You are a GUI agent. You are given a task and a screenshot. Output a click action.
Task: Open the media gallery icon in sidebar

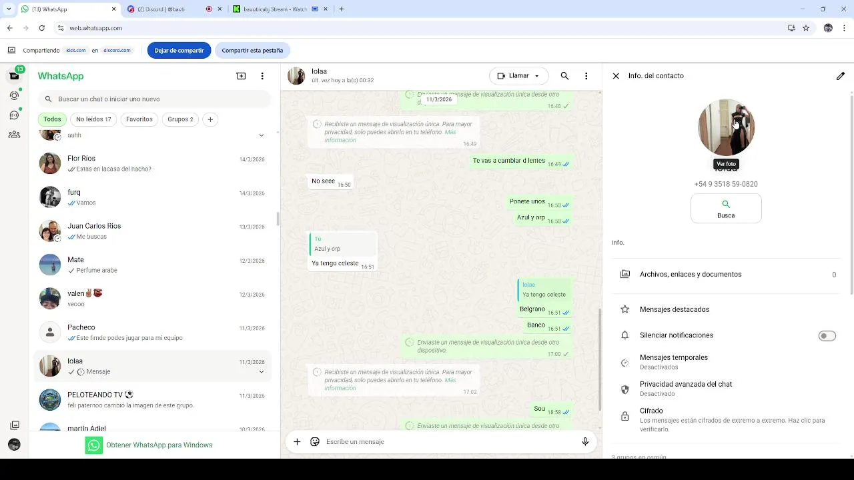click(x=14, y=425)
